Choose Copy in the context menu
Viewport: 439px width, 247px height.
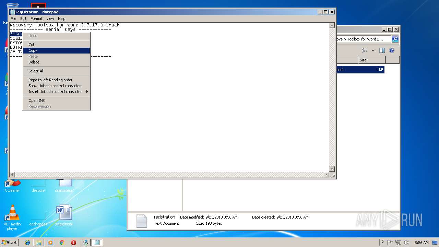(56, 50)
